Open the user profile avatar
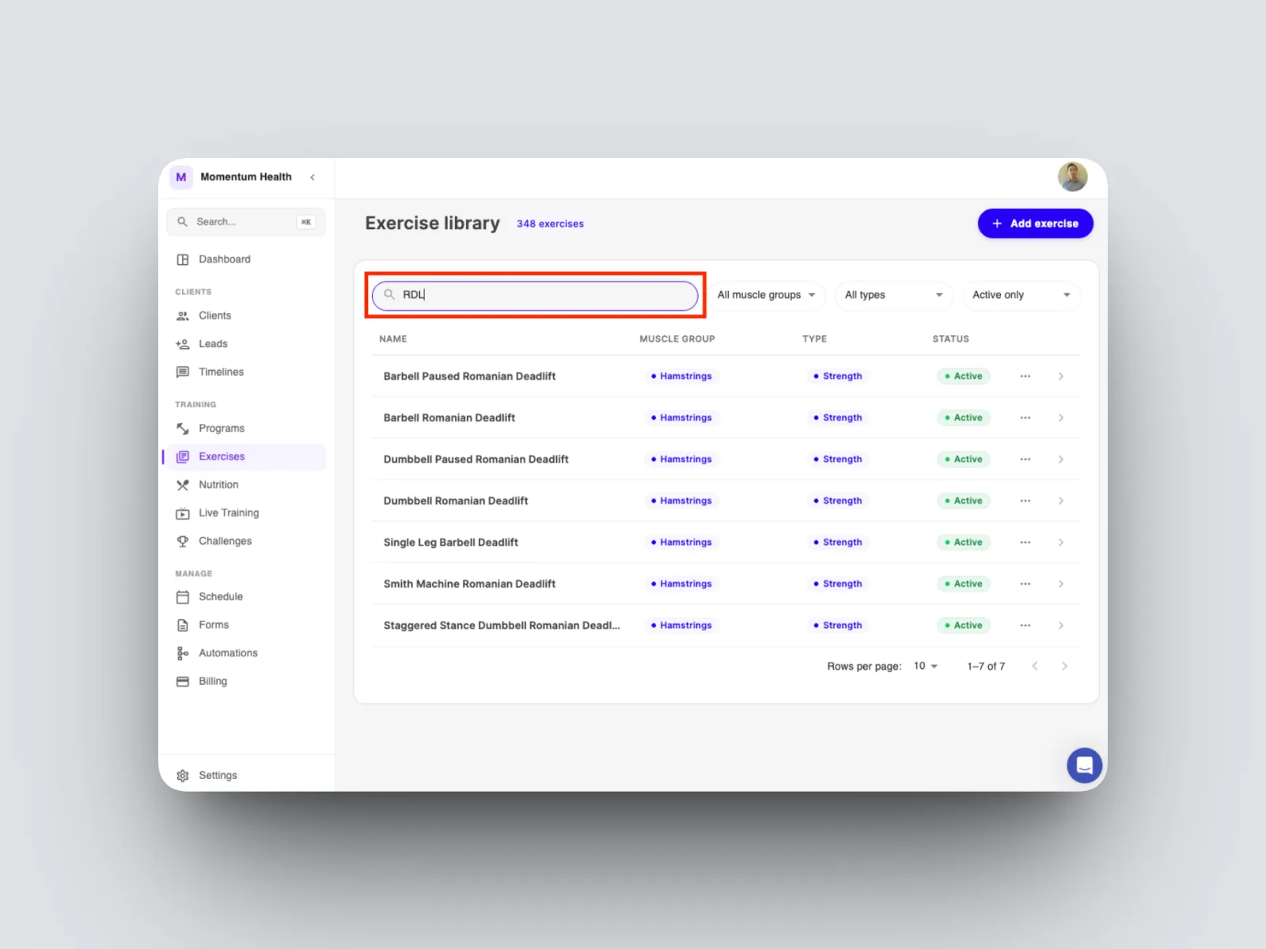1266x949 pixels. point(1072,176)
